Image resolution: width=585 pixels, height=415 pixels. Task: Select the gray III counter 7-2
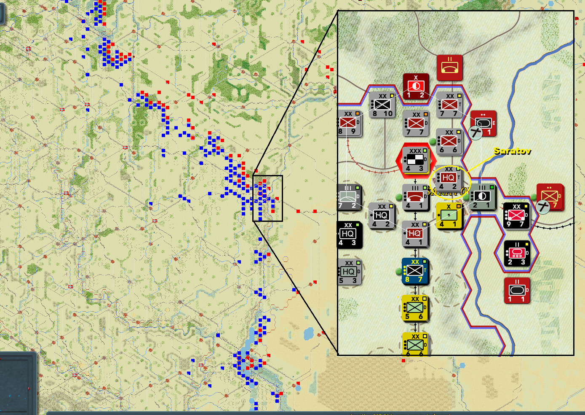pos(349,197)
